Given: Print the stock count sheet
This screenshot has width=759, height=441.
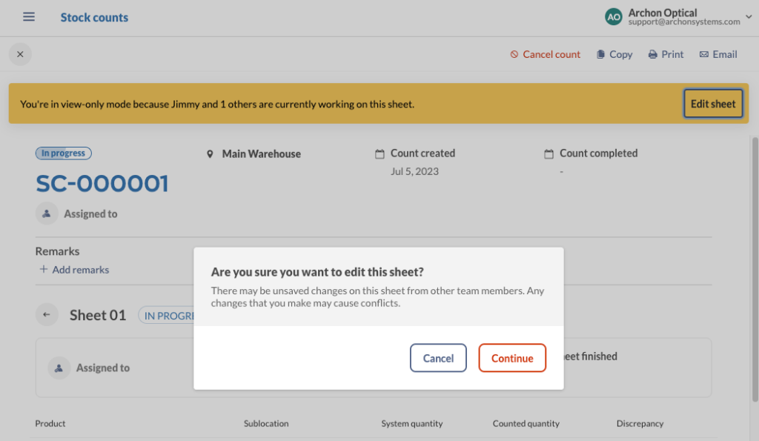Looking at the screenshot, I should coord(665,53).
